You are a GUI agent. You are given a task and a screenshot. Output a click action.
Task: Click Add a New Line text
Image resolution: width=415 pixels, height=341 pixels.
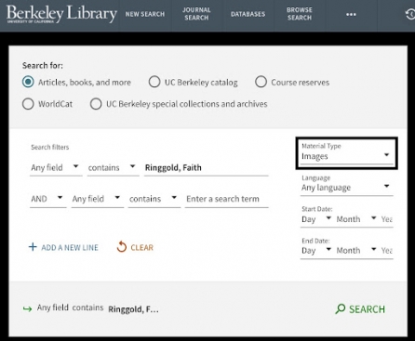tap(70, 247)
